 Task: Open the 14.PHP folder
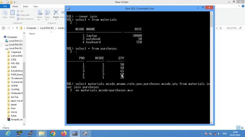coord(14,86)
